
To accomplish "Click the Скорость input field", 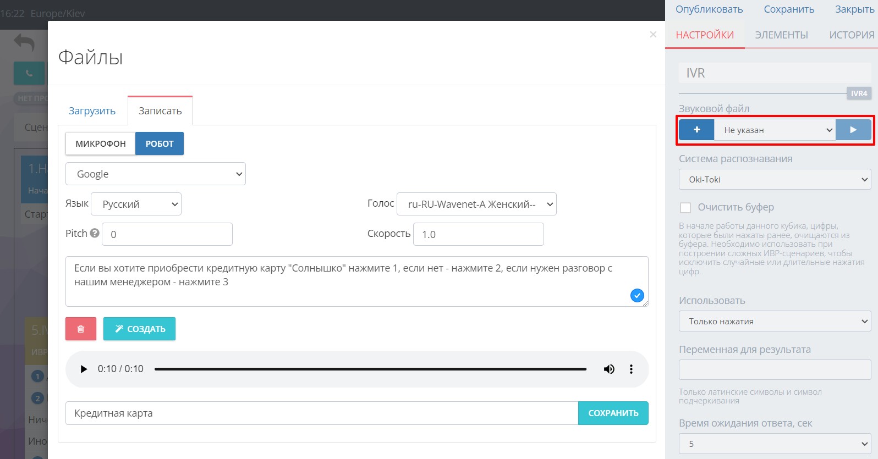I will coord(479,234).
